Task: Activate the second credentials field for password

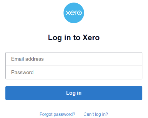Action: point(74,73)
